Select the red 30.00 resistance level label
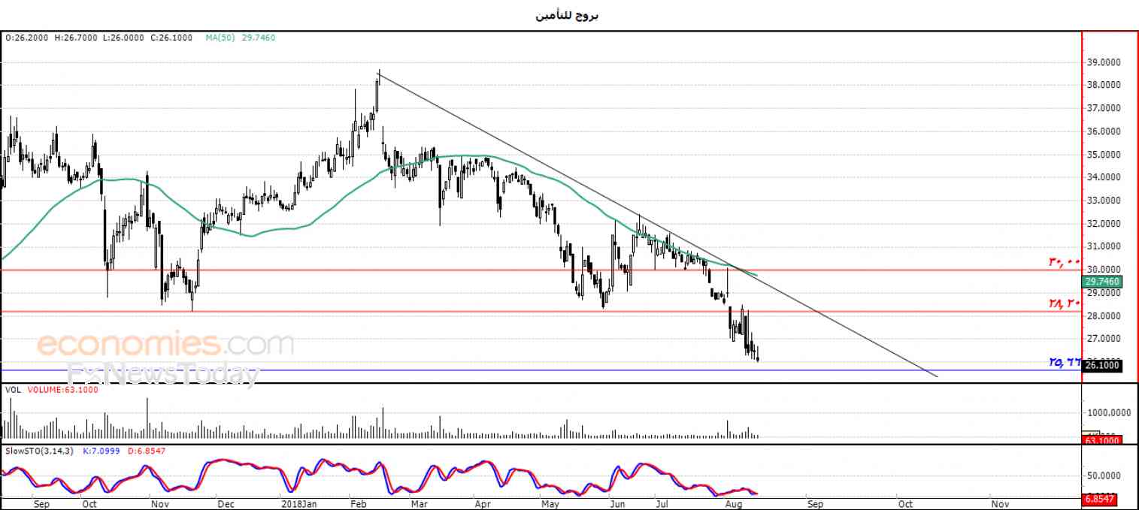The height and width of the screenshot is (510, 1139). click(1065, 261)
